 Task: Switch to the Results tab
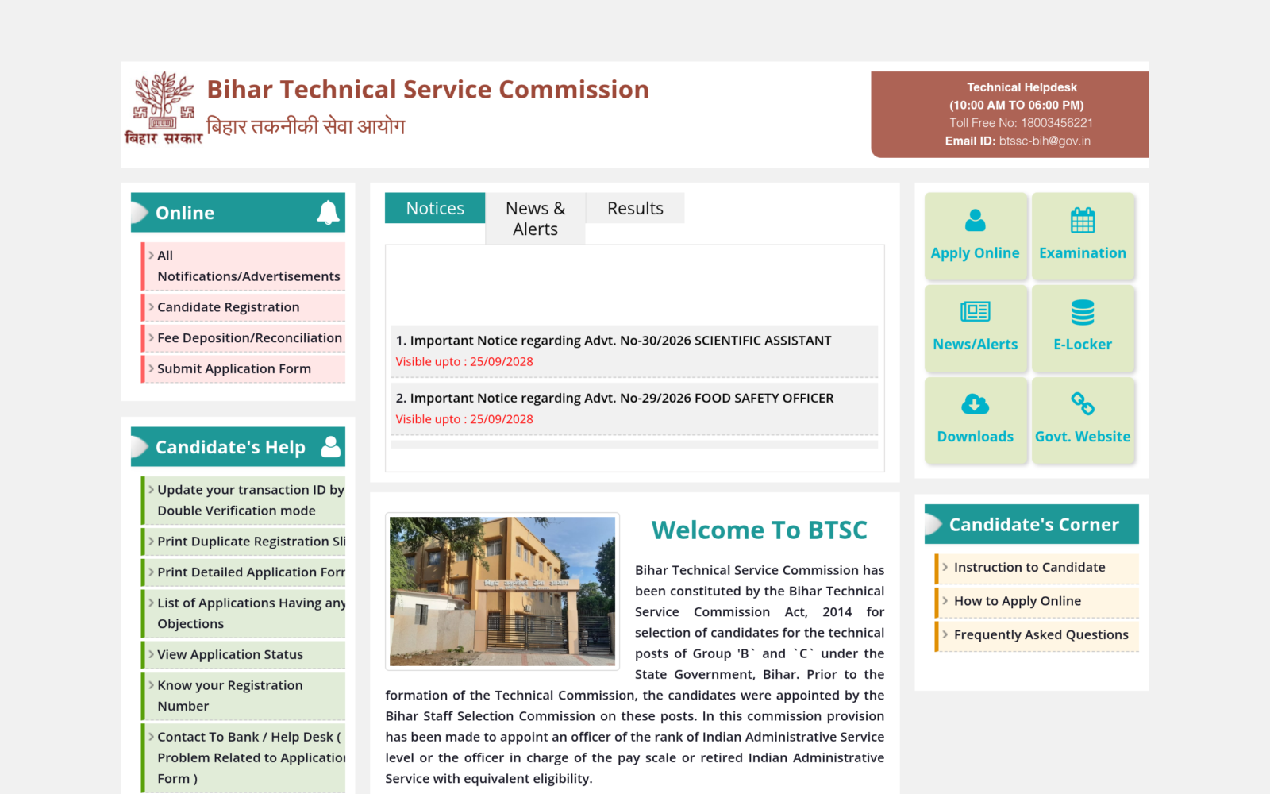point(635,208)
